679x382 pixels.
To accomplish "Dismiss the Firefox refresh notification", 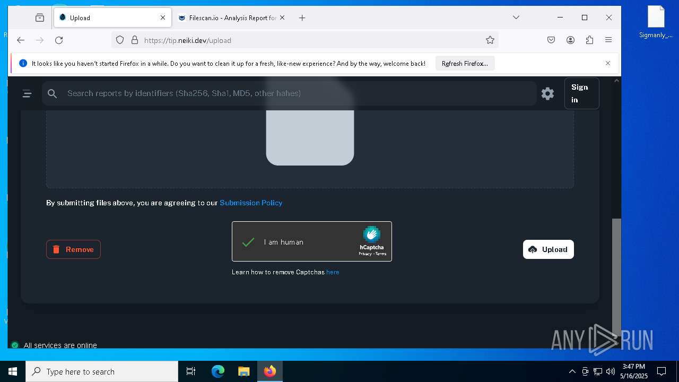I will coord(608,63).
